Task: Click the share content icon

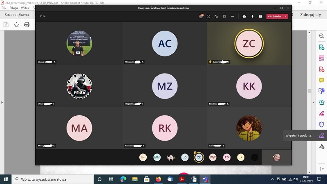Action: click(260, 16)
